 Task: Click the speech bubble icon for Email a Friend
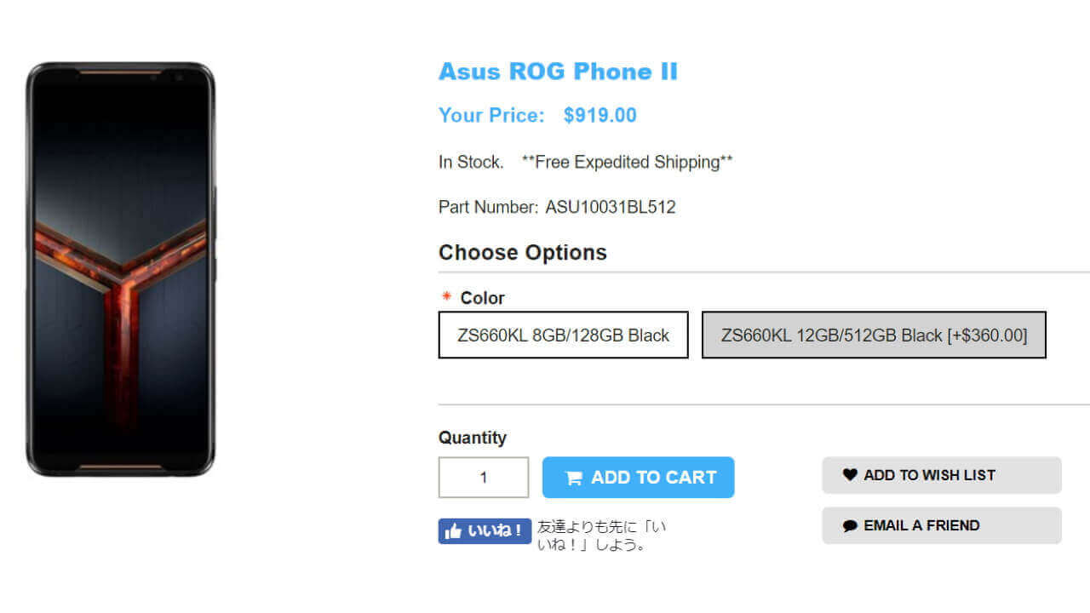coord(850,526)
